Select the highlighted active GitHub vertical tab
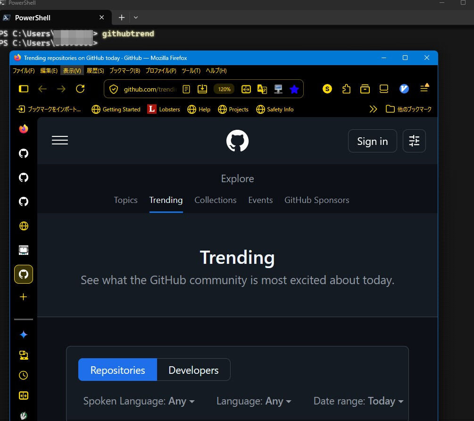The width and height of the screenshot is (474, 421). click(24, 274)
